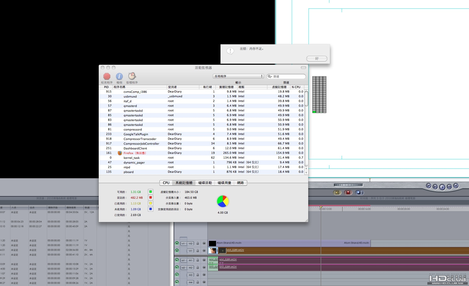
Task: Toggle audibility of track A4
Action: click(177, 282)
